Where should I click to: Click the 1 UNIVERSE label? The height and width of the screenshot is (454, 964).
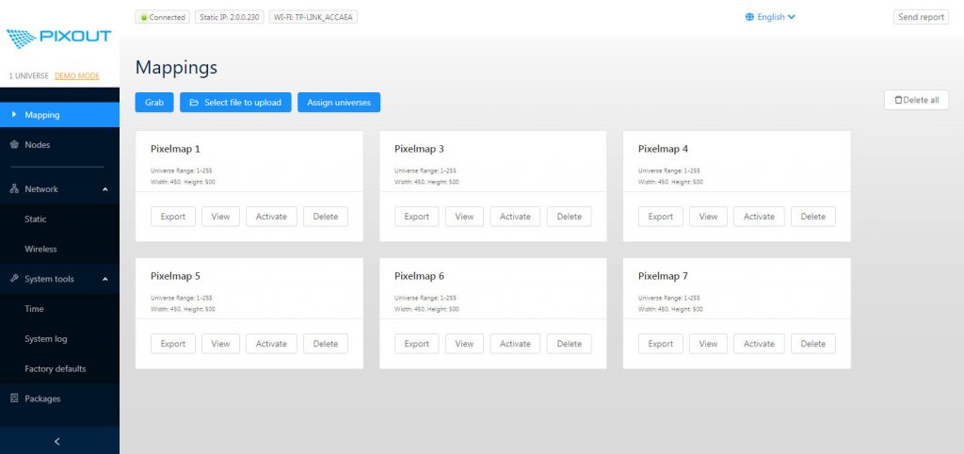click(x=28, y=76)
